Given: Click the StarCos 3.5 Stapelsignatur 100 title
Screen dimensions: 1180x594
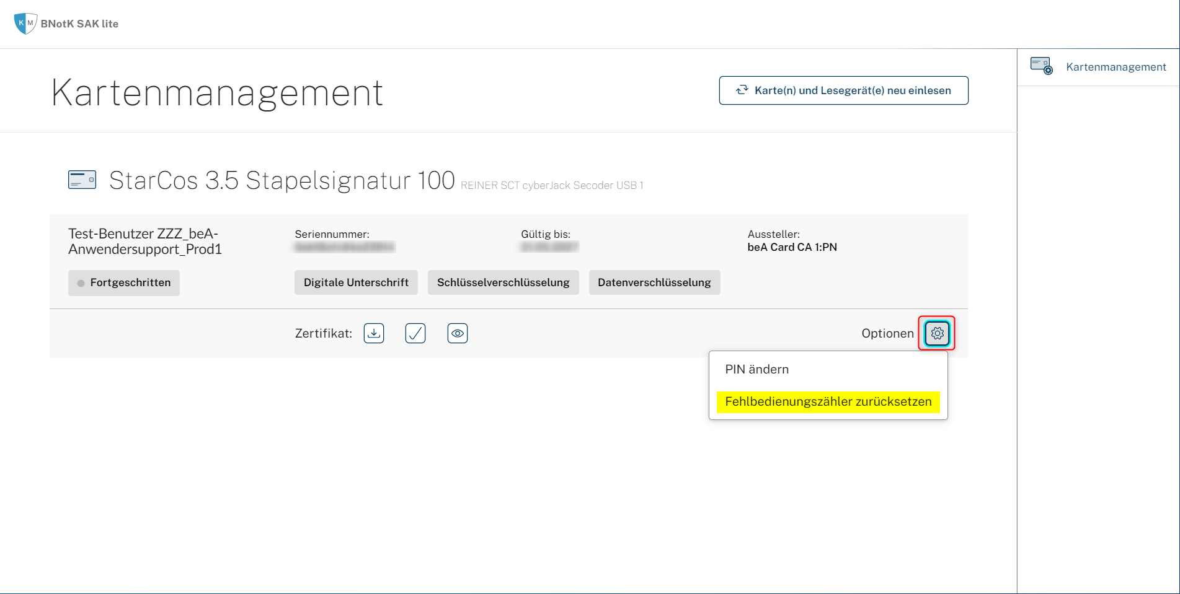Looking at the screenshot, I should tap(282, 180).
